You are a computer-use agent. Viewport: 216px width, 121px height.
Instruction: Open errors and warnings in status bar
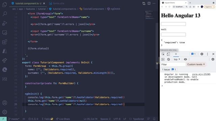tap(33, 119)
